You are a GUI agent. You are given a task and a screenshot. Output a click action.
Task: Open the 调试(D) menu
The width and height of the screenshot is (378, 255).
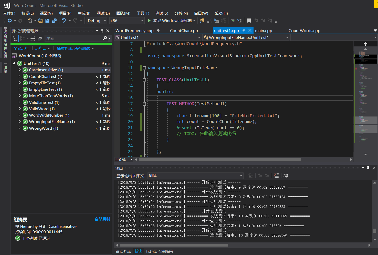[103, 13]
